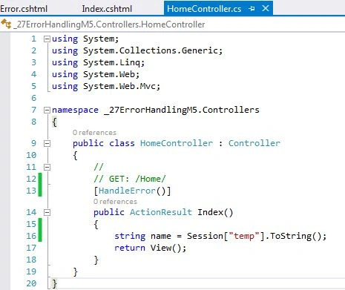Collapse the namespace block on line 7
The image size is (345, 290).
coord(47,110)
